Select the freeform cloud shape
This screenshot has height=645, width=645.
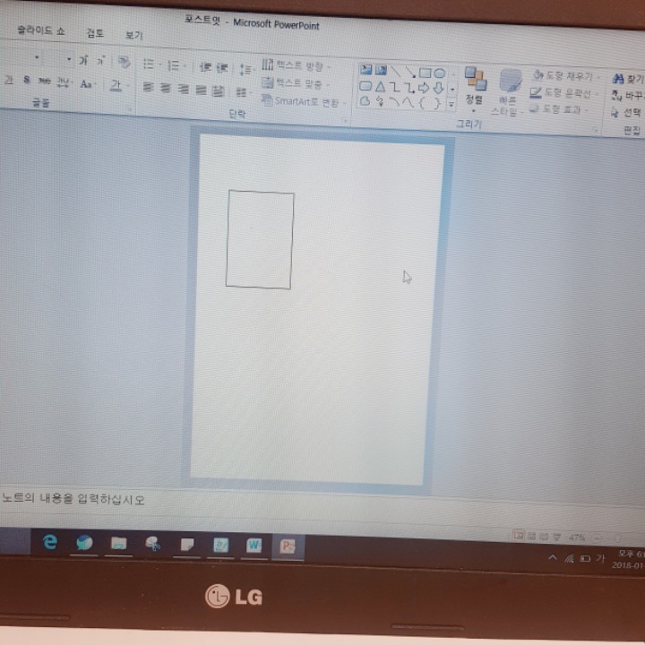point(365,100)
